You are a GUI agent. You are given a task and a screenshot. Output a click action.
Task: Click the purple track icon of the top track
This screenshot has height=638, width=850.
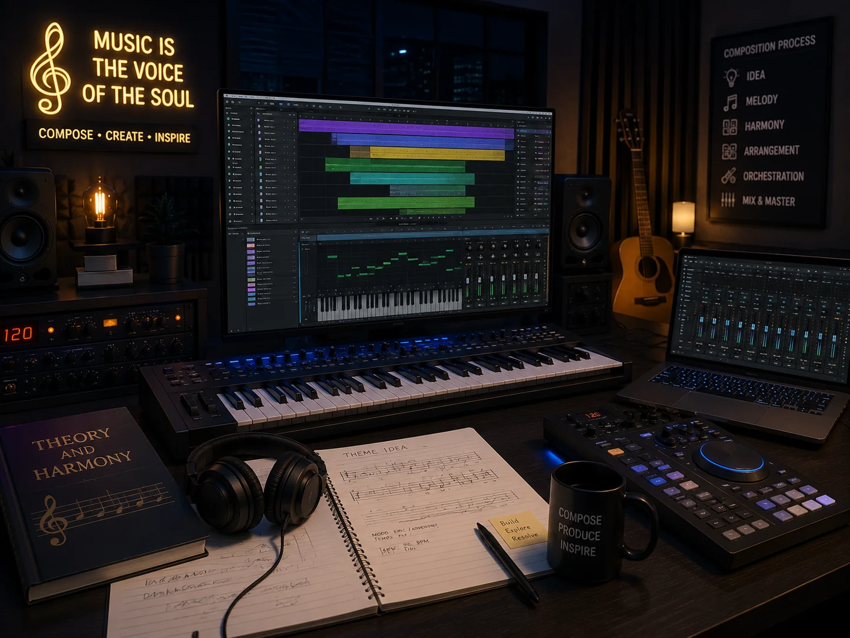[259, 120]
